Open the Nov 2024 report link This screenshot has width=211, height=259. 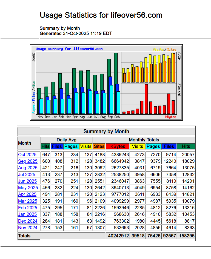click(x=28, y=228)
